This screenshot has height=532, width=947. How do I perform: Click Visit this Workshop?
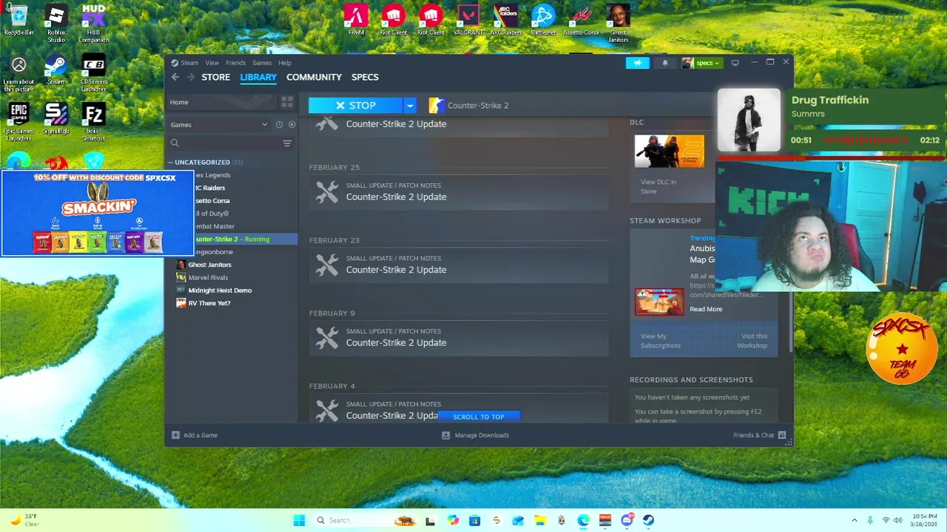(752, 341)
